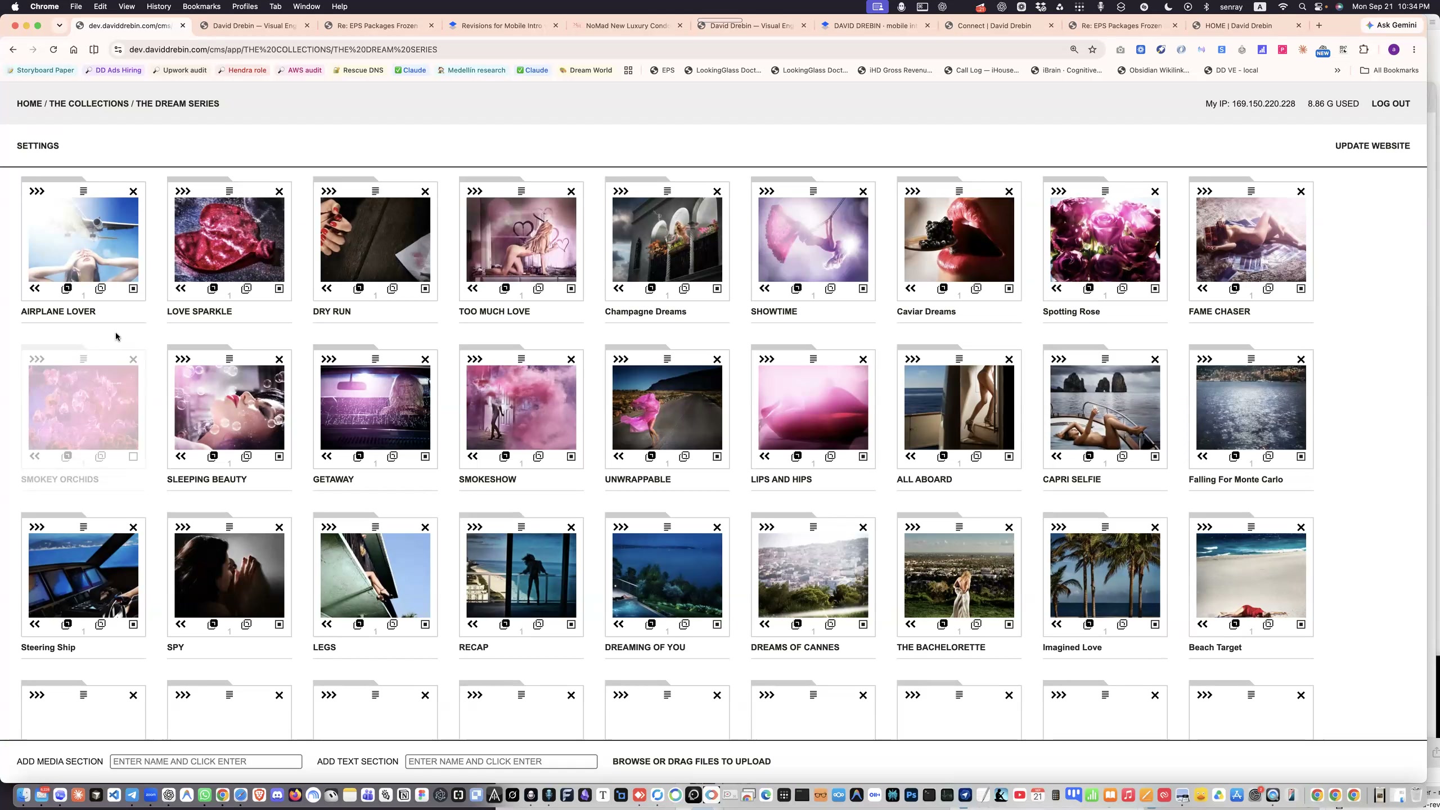Open text lines icon on LIPS AND HIPS
The image size is (1440, 810).
(x=813, y=359)
